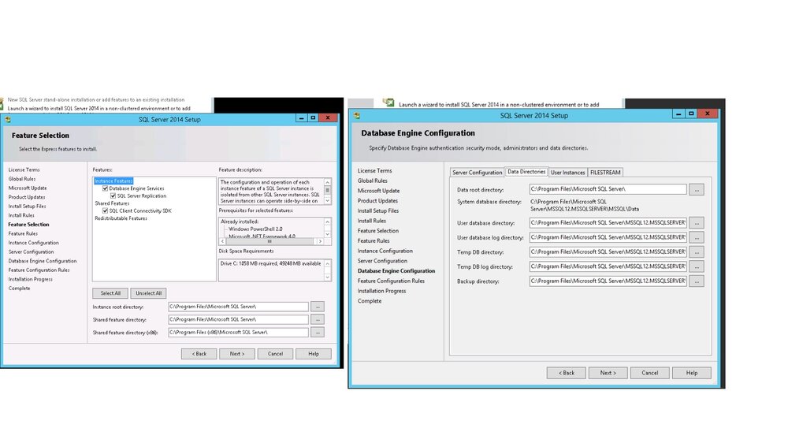
Task: Click setup icon in Feature Selection title bar
Action: pyautogui.click(x=8, y=120)
